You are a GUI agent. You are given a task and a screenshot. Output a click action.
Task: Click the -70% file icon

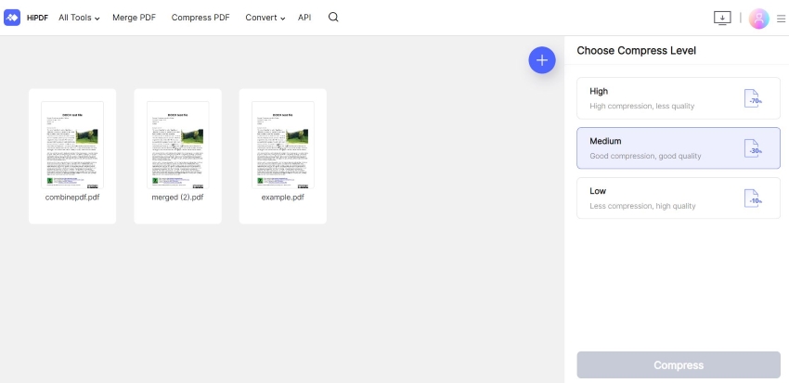click(754, 98)
